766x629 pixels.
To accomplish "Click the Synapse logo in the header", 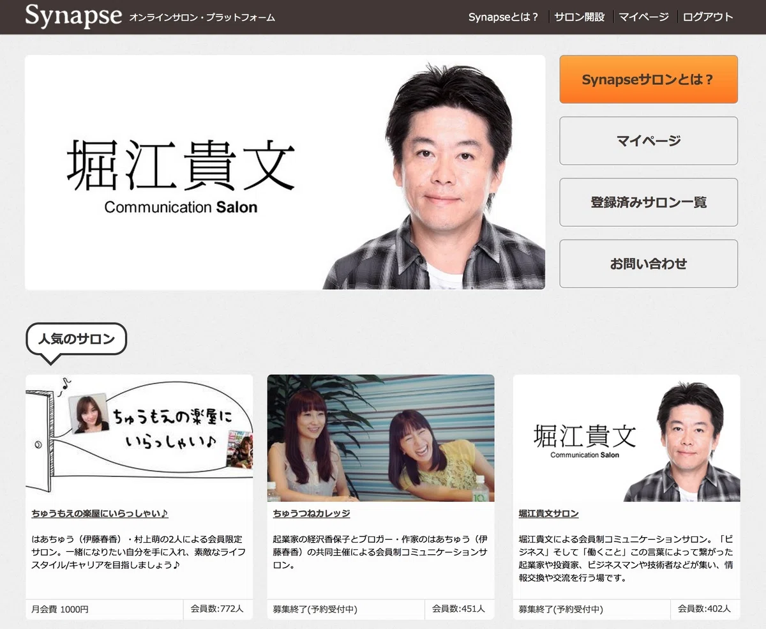I will point(73,17).
